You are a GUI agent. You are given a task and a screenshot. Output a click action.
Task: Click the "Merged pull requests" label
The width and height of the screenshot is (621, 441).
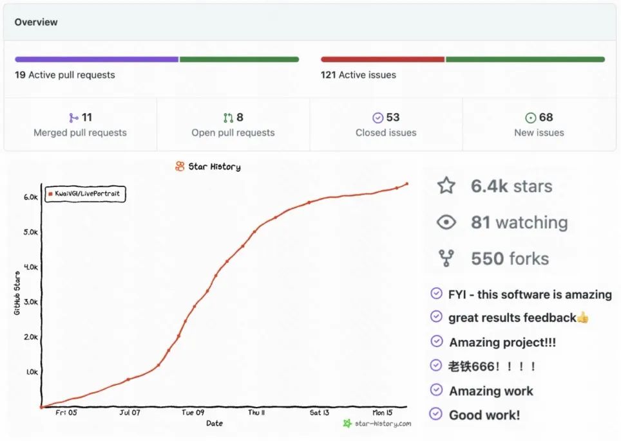click(81, 132)
